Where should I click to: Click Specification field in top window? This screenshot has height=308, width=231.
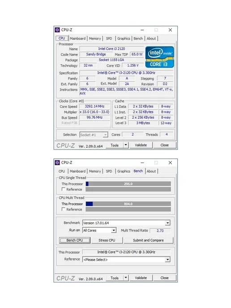tap(126, 73)
